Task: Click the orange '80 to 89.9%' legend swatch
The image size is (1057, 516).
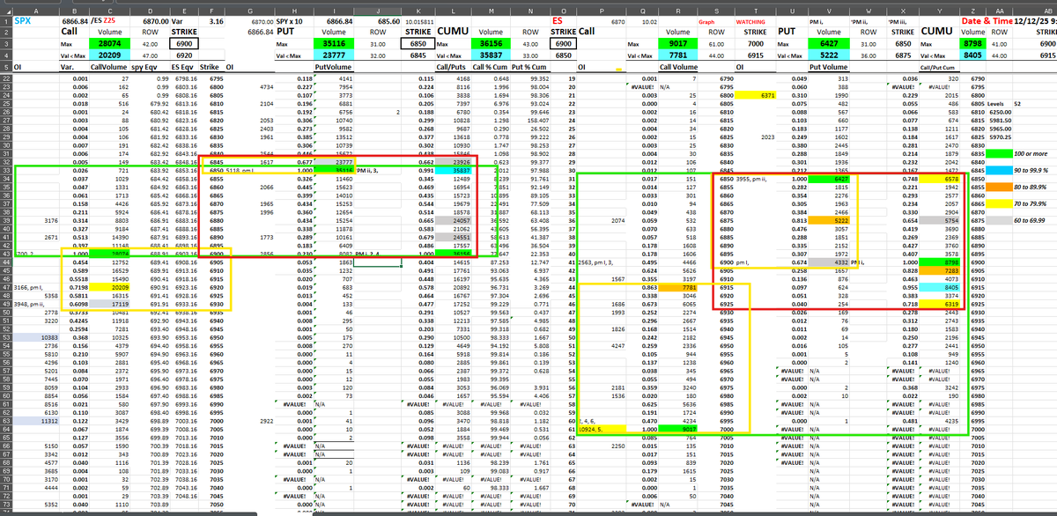Action: (x=1000, y=187)
